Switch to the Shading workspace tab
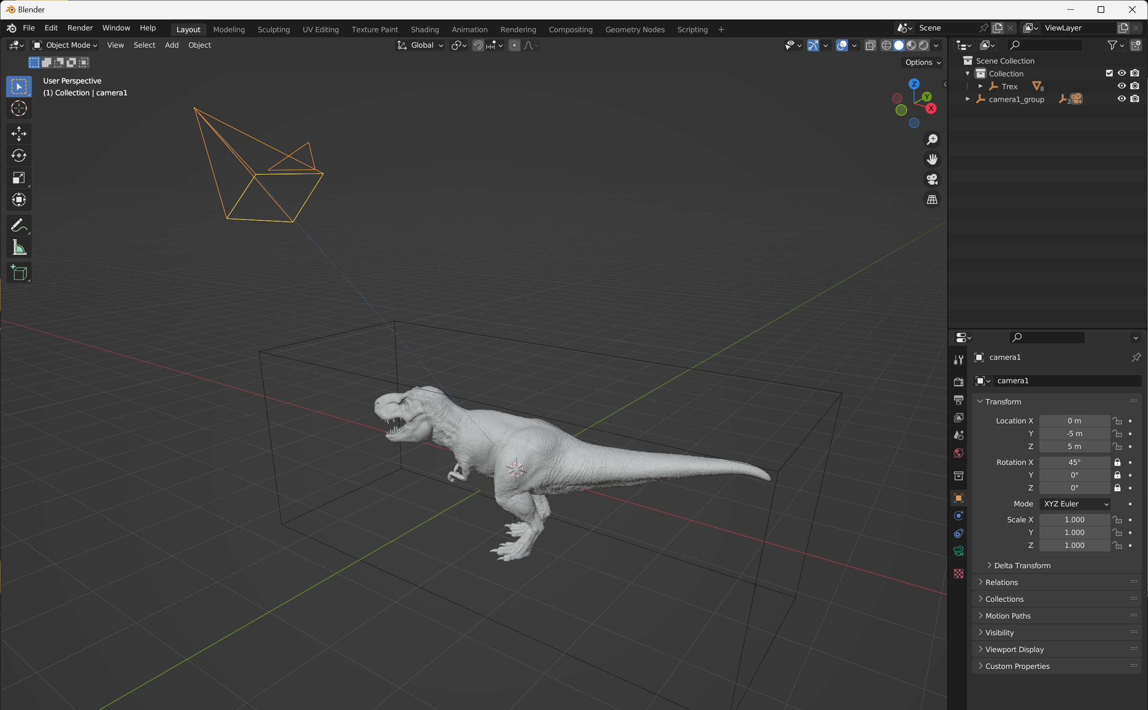 click(x=424, y=29)
